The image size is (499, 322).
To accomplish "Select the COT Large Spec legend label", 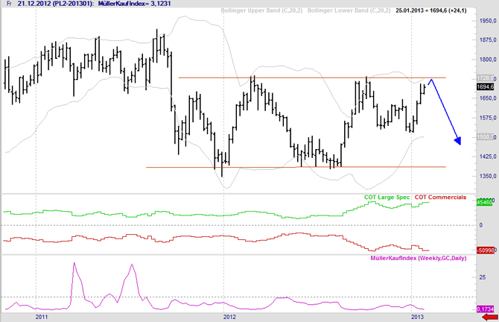I will click(x=387, y=197).
